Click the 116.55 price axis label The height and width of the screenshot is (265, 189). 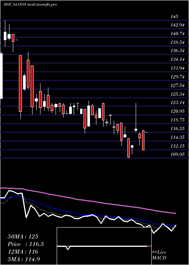[178, 129]
